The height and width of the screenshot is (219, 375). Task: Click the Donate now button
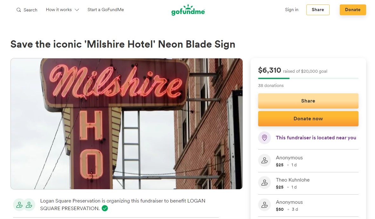pyautogui.click(x=308, y=119)
